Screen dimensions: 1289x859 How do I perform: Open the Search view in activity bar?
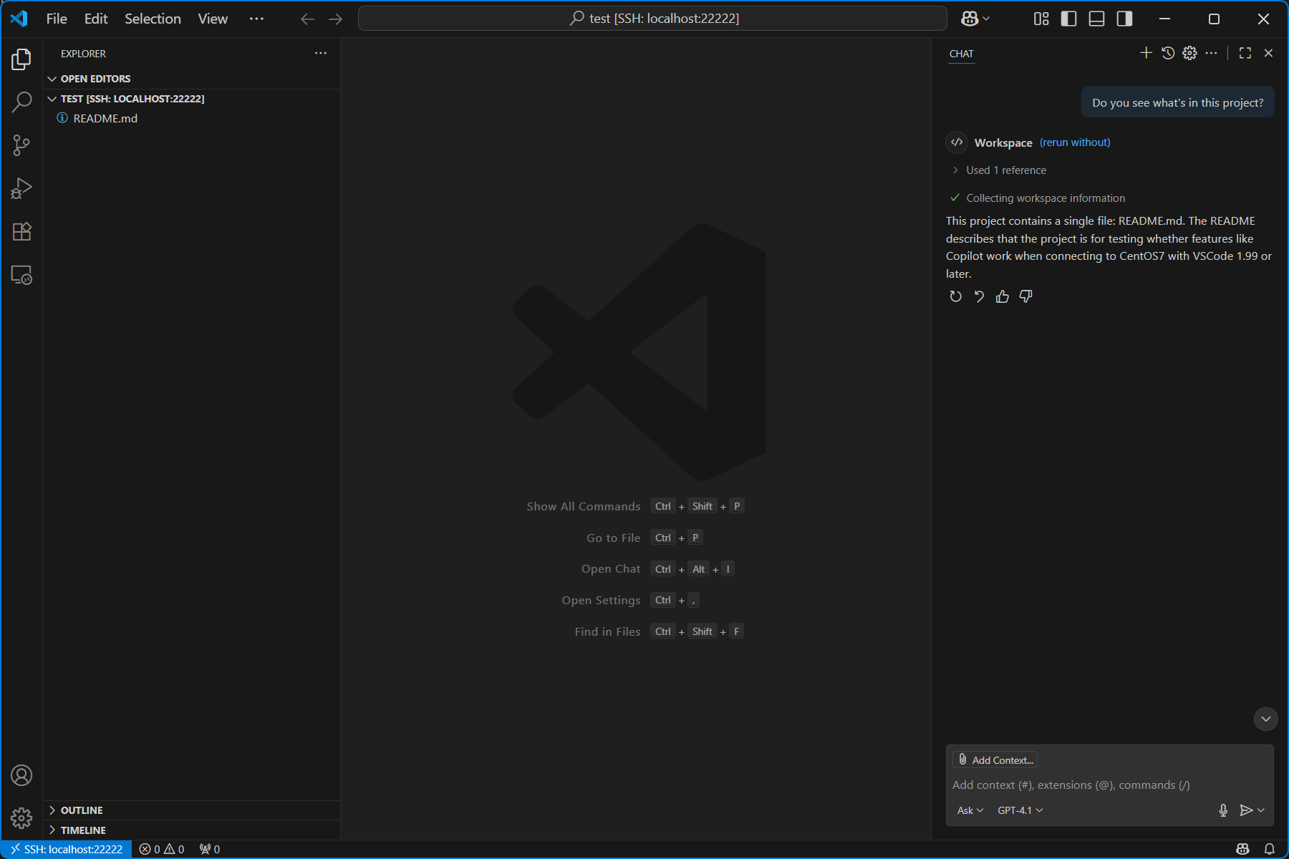point(21,102)
